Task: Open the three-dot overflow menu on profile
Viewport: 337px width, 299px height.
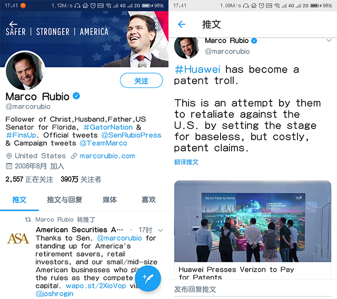Action: click(x=156, y=24)
